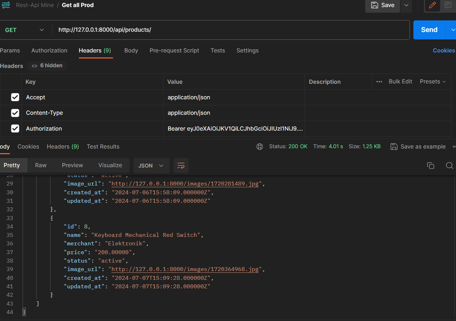456x321 pixels.
Task: Uncheck the Accept header checkbox
Action: [x=15, y=97]
